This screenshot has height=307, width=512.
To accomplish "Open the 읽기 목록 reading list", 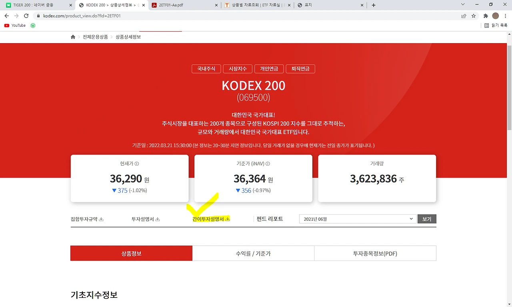I will 496,26.
